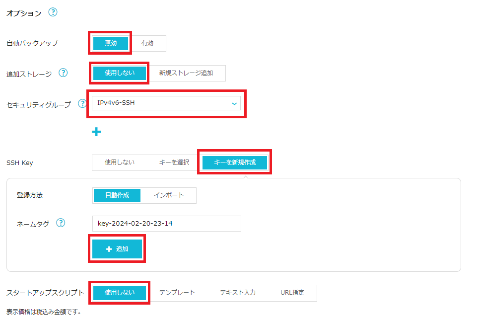The height and width of the screenshot is (324, 477).
Task: Select 使用しない for スタートアップスクリプト
Action: 120,293
